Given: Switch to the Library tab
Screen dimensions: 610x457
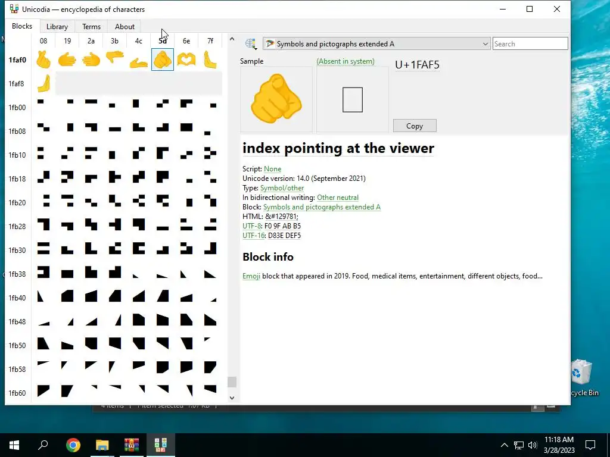Looking at the screenshot, I should pos(57,27).
